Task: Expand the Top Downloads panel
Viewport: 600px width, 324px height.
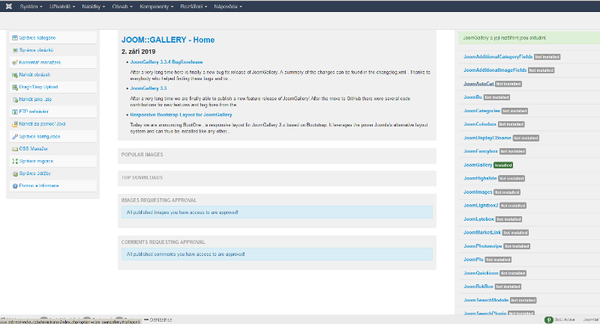Action: tap(142, 177)
